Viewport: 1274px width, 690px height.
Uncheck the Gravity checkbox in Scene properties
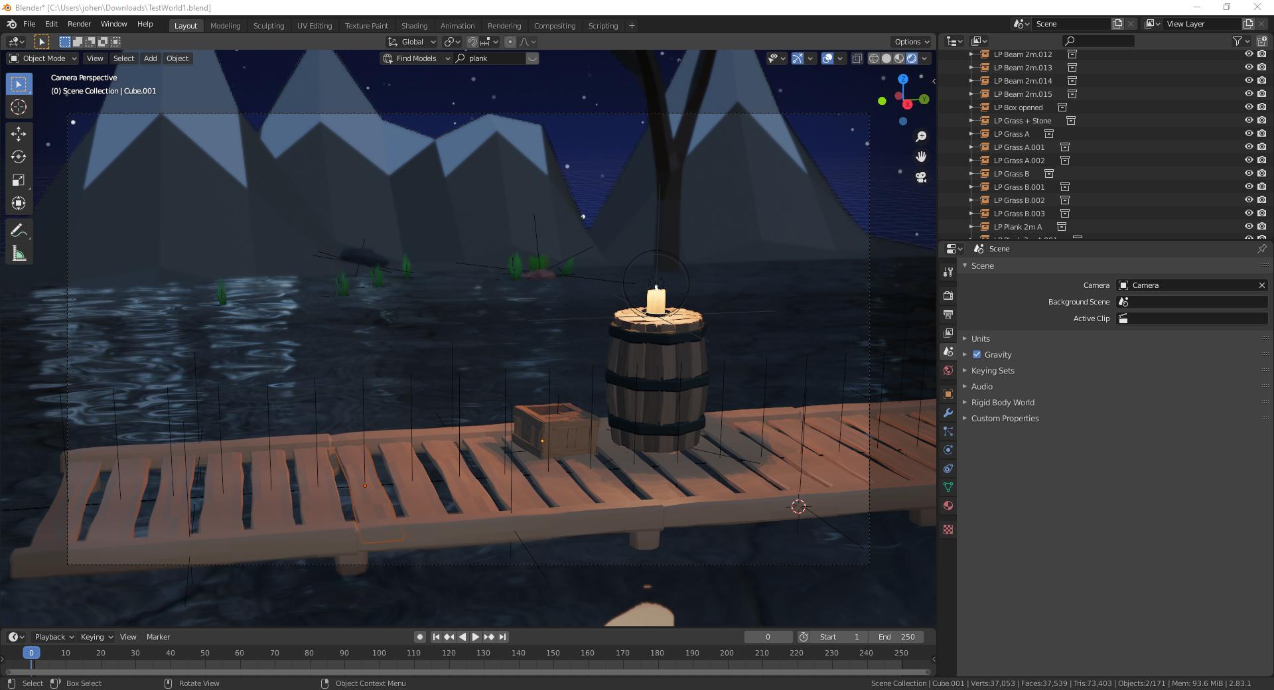977,354
